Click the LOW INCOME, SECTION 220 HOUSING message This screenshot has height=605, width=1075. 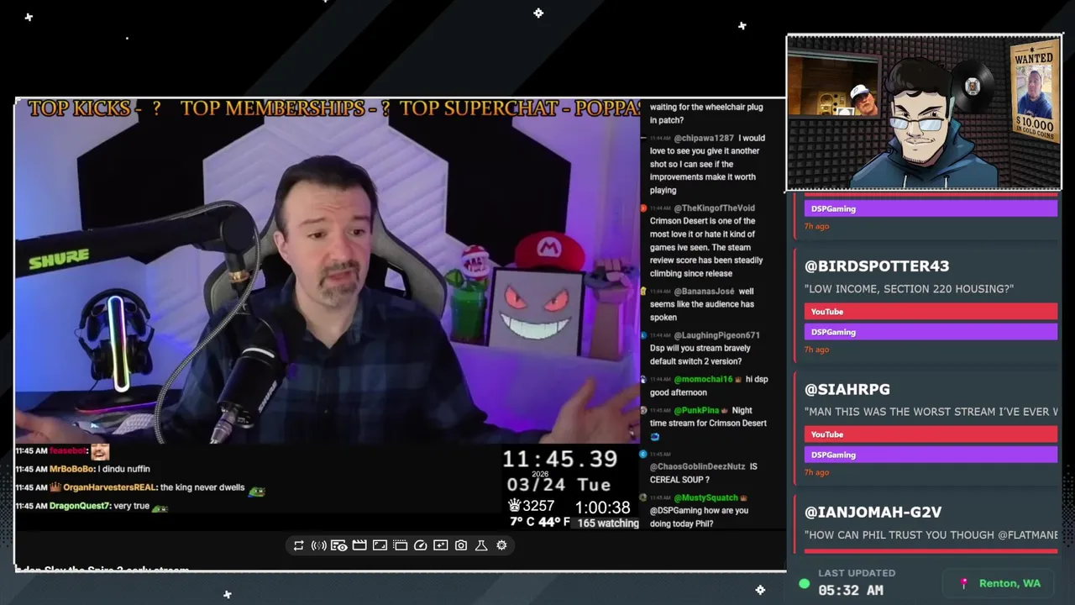[909, 289]
